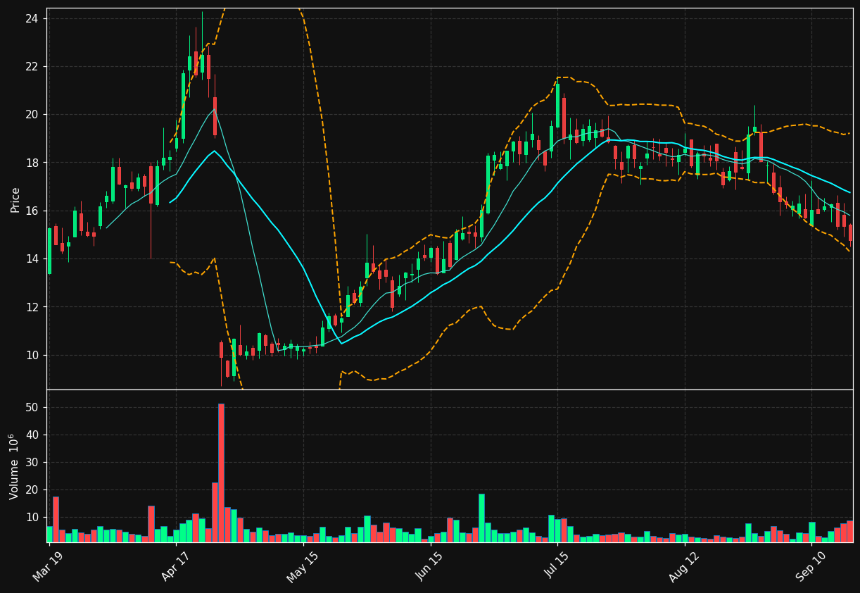
Task: Click the price axis value 24
Action: tap(31, 18)
